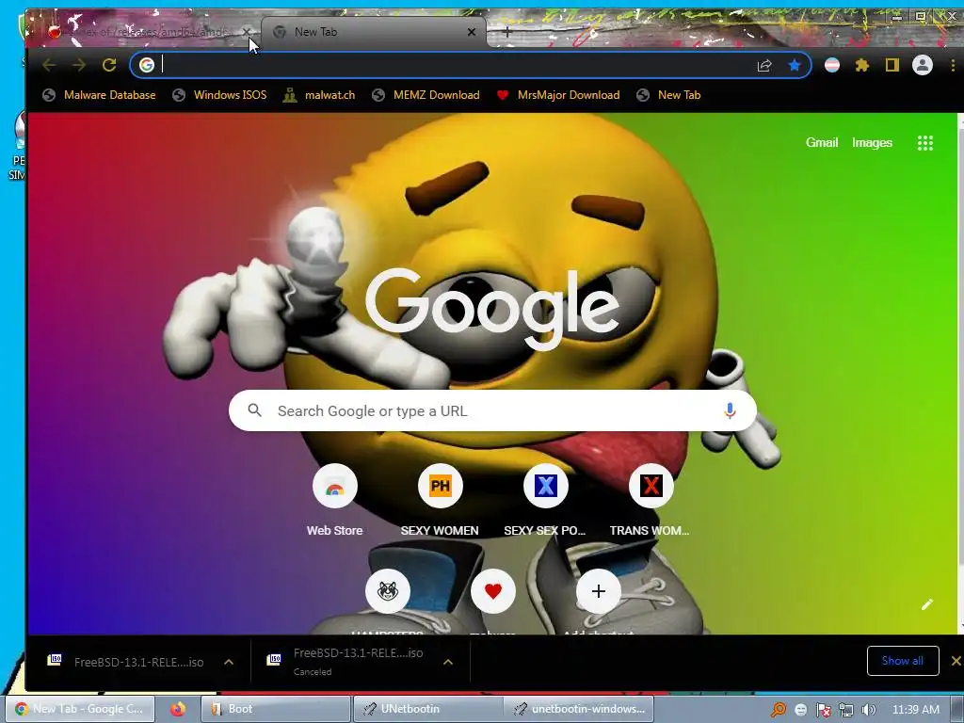The height and width of the screenshot is (723, 964).
Task: Click the red flag action center tray icon
Action: coord(823,710)
